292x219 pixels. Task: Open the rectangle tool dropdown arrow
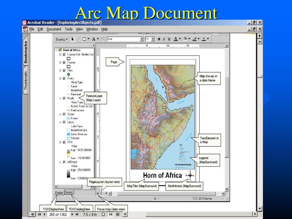[x=88, y=39]
